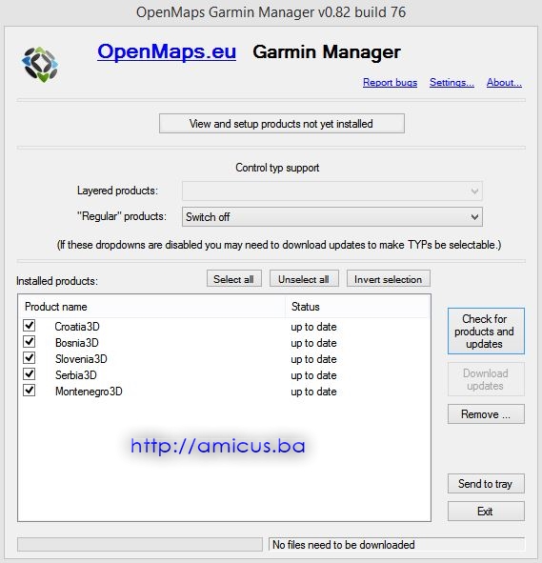
Task: Click the Invert selection button
Action: pyautogui.click(x=389, y=279)
